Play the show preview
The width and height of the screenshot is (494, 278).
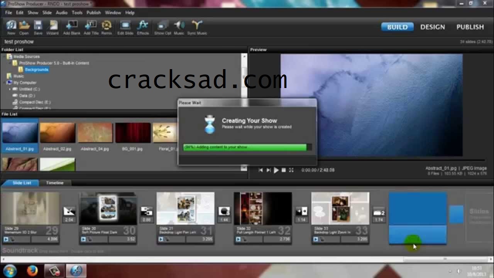[276, 170]
